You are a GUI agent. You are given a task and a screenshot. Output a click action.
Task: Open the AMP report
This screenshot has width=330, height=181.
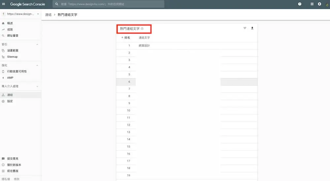[10, 78]
